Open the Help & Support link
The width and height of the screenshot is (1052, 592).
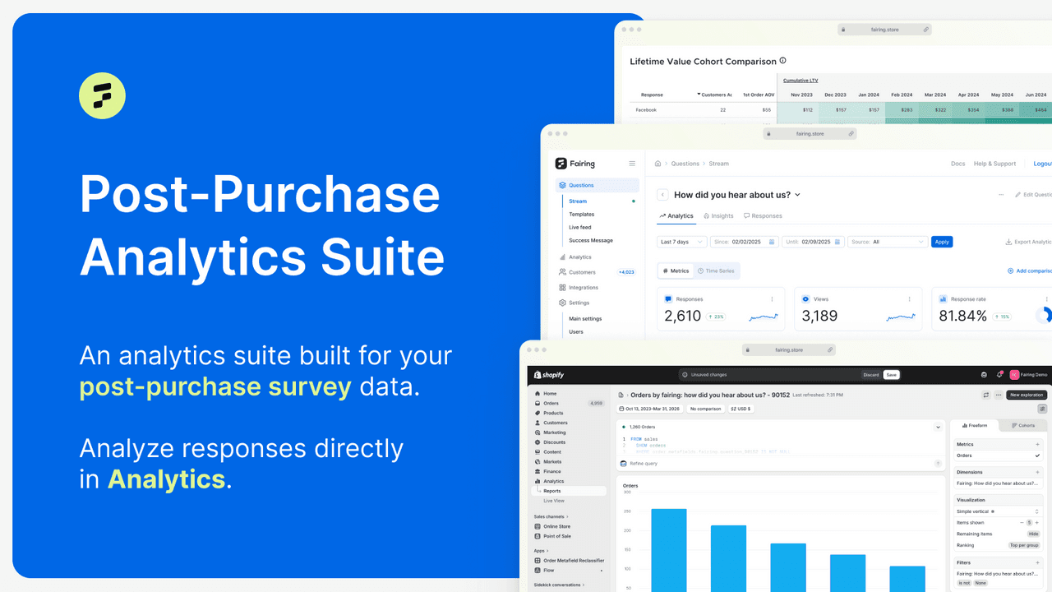coord(994,164)
